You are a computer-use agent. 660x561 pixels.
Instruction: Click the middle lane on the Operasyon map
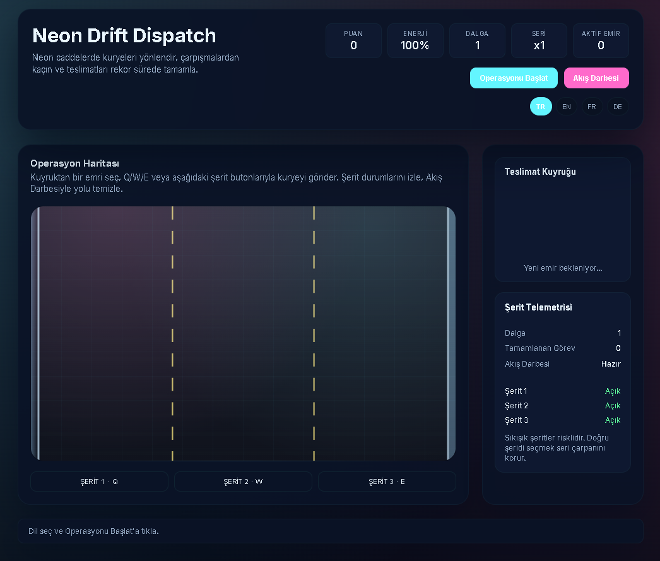(243, 333)
